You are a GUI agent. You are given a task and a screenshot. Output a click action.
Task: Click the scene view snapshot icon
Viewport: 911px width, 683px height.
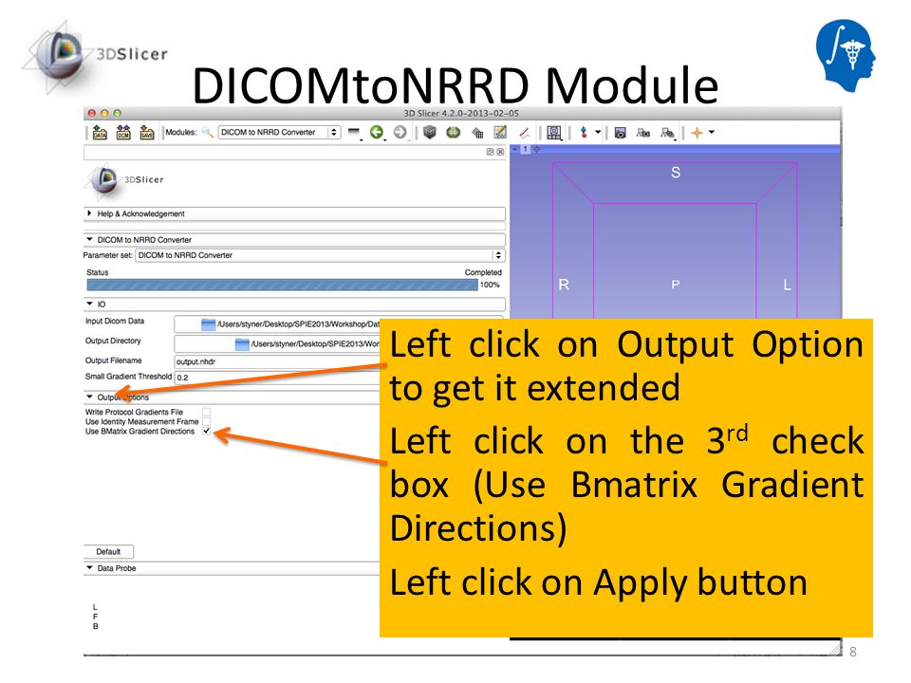point(643,133)
